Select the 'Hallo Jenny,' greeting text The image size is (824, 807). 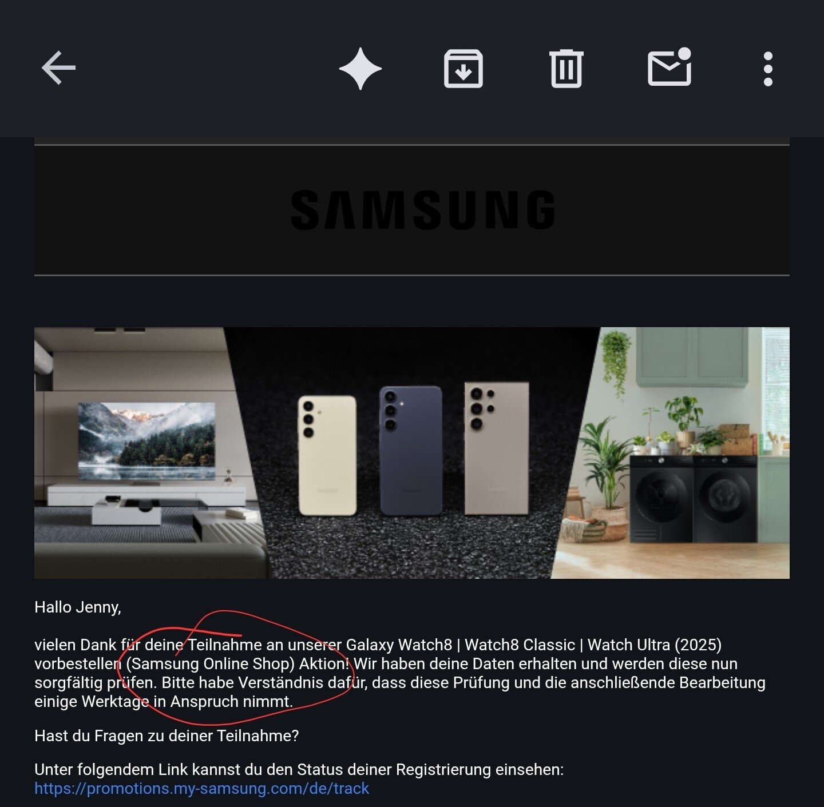click(78, 607)
